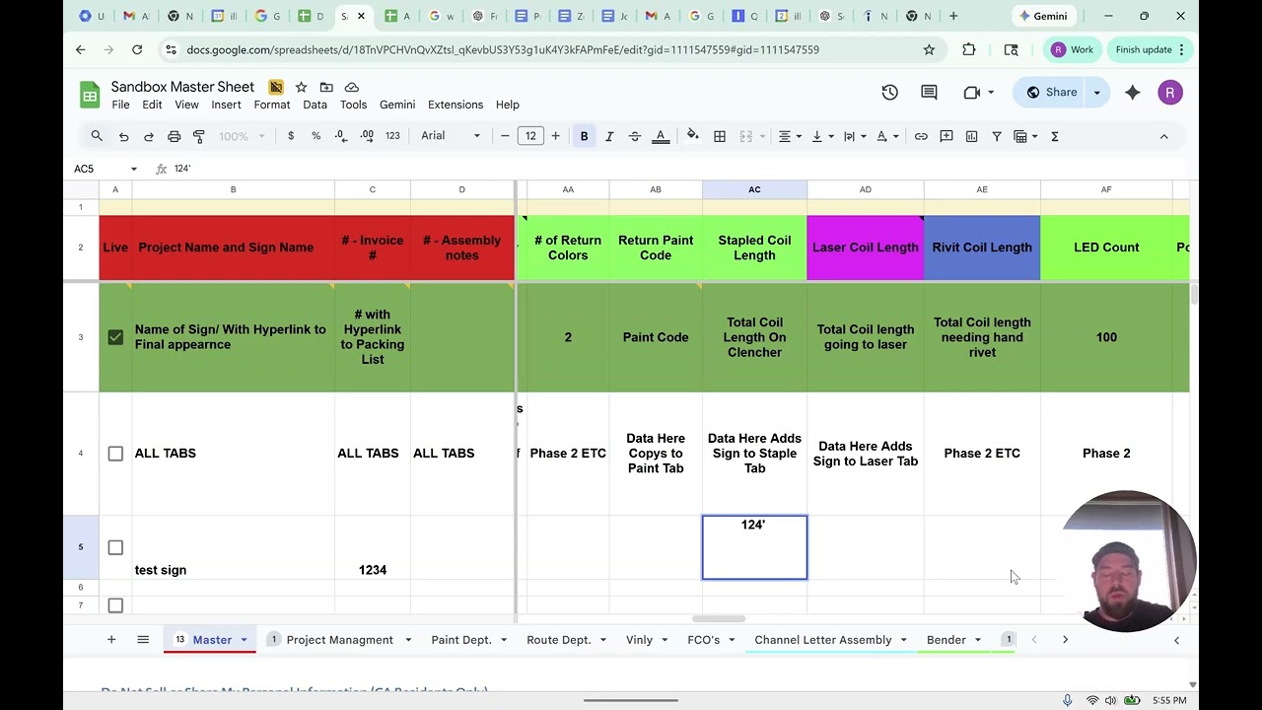Move the document to a folder
The image size is (1262, 710).
326,87
